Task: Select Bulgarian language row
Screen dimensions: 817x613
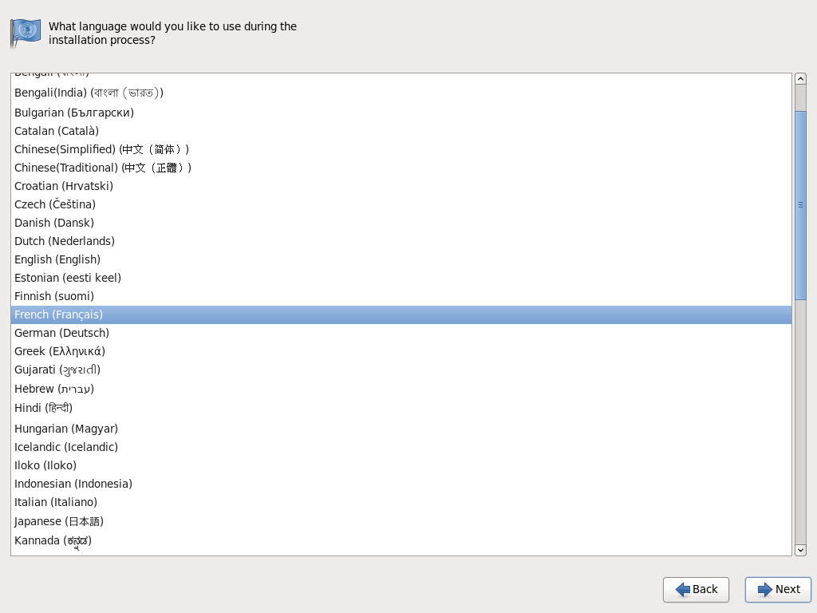Action: (x=74, y=113)
